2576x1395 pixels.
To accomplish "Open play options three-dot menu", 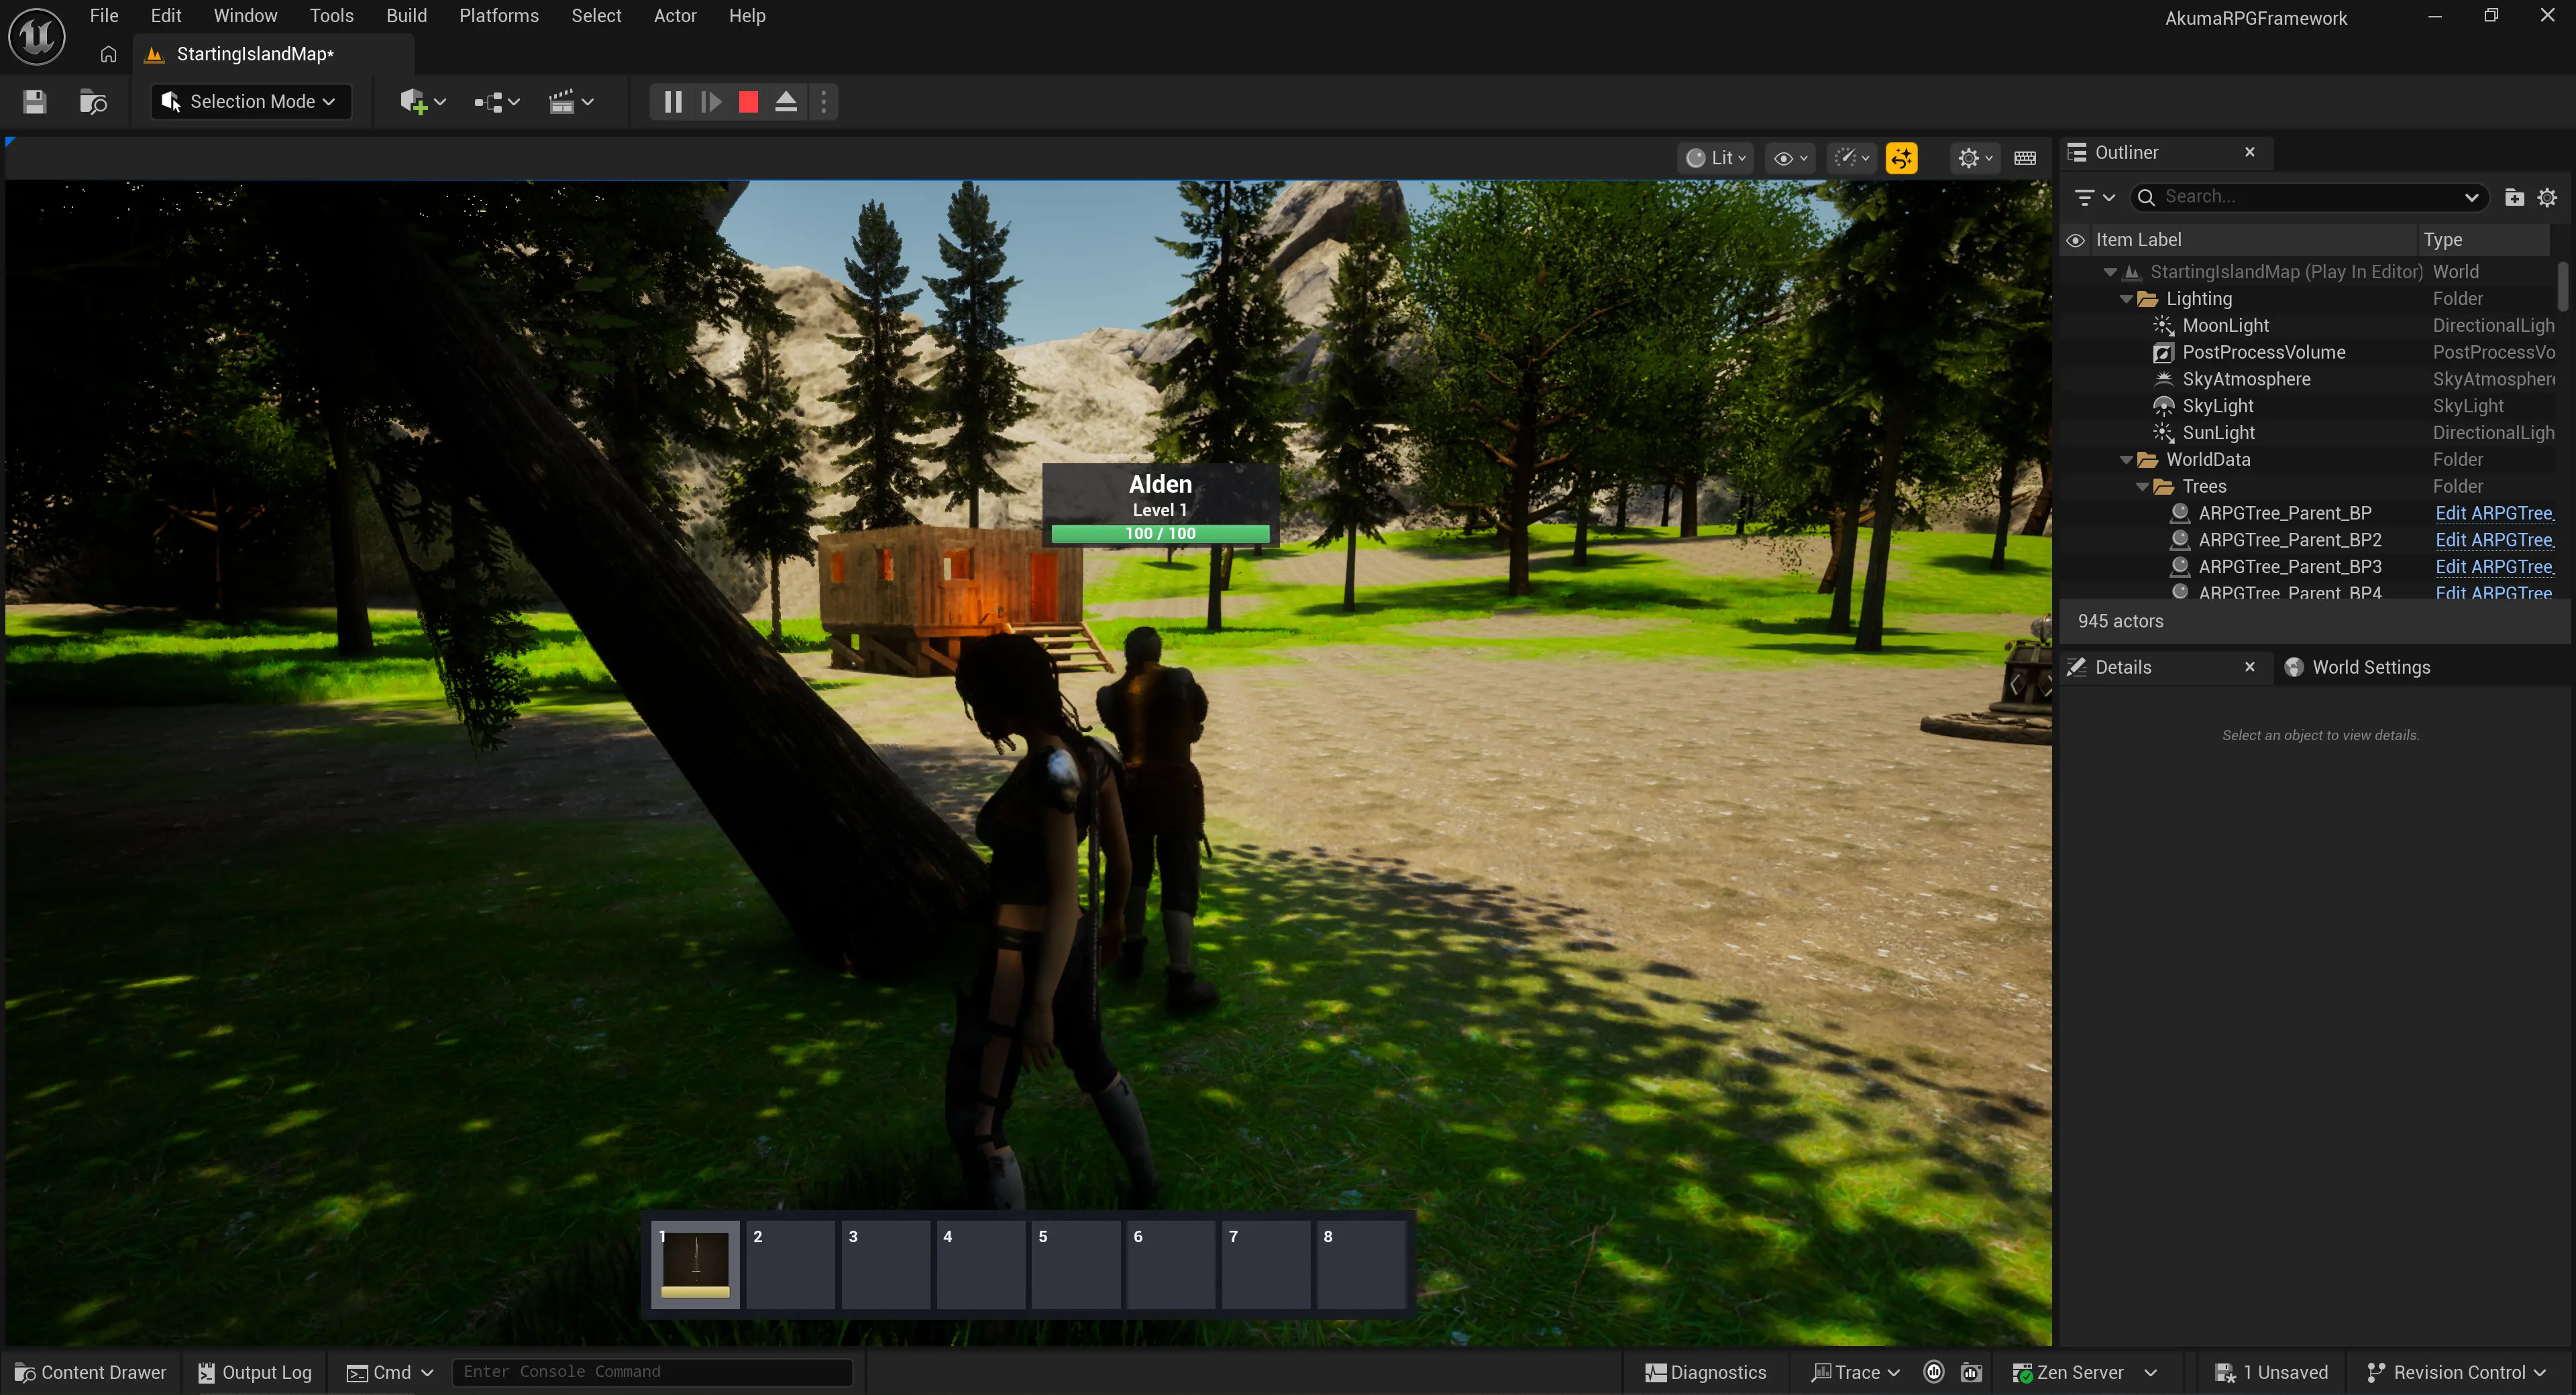I will [823, 102].
